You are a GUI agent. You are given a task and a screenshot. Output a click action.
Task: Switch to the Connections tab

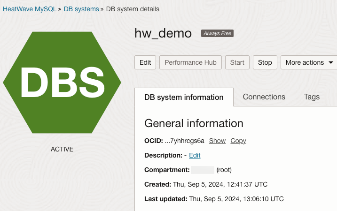(x=264, y=97)
